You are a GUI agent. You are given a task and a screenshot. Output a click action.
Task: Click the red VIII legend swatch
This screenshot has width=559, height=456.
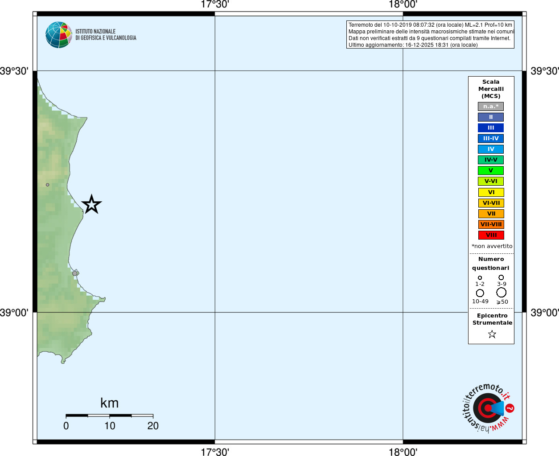point(491,235)
